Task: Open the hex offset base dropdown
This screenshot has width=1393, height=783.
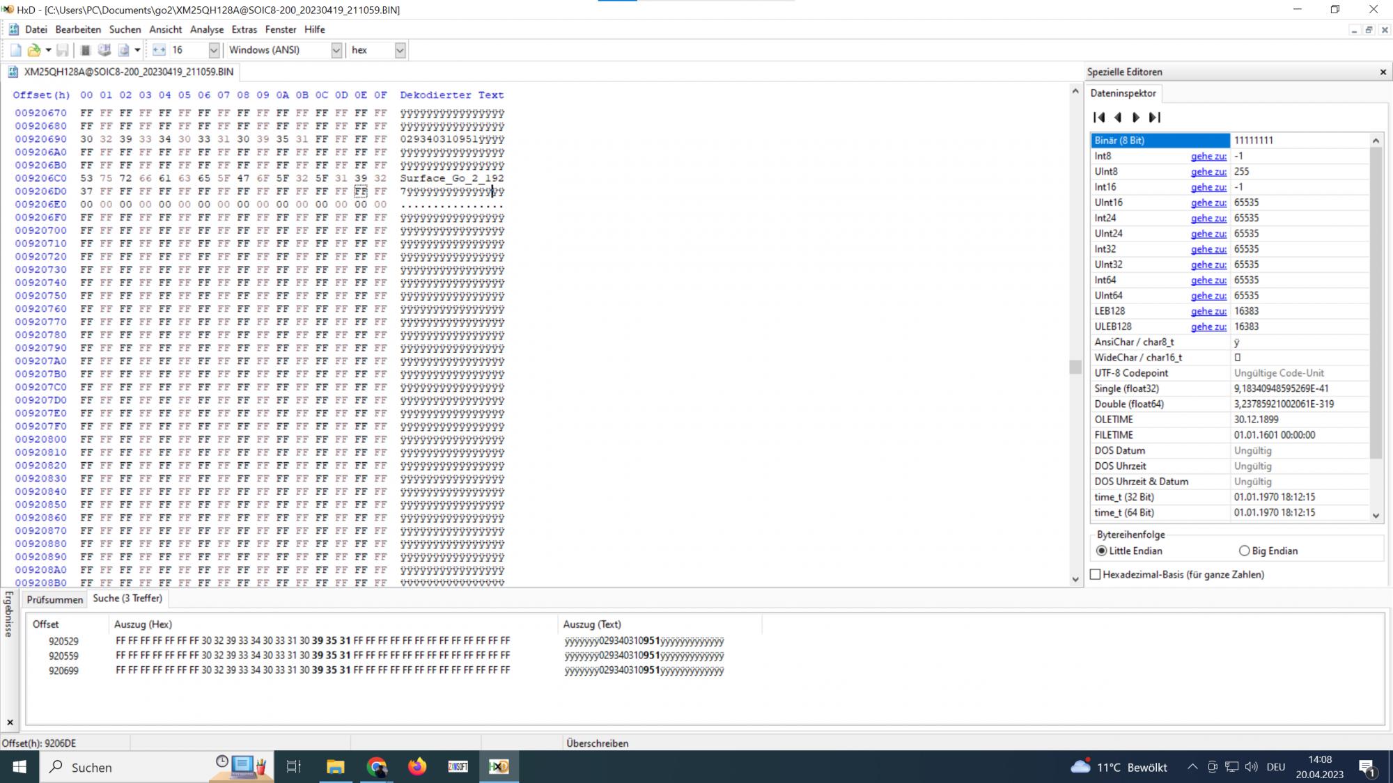Action: (400, 50)
